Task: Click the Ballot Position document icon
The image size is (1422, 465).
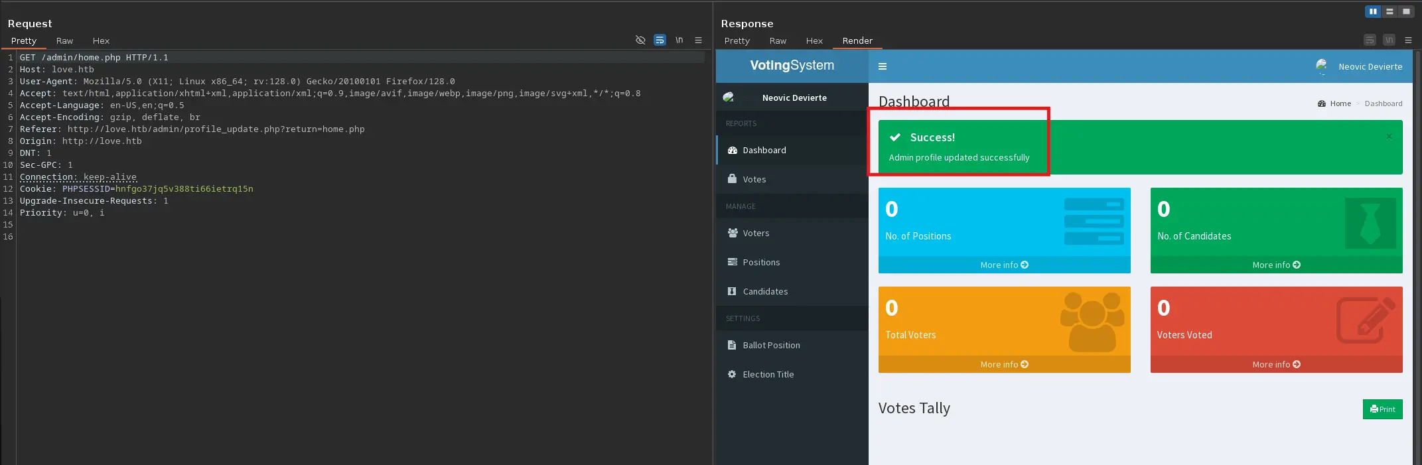Action: 732,345
